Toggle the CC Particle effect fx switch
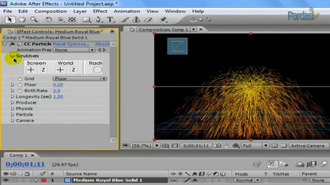 click(12, 44)
